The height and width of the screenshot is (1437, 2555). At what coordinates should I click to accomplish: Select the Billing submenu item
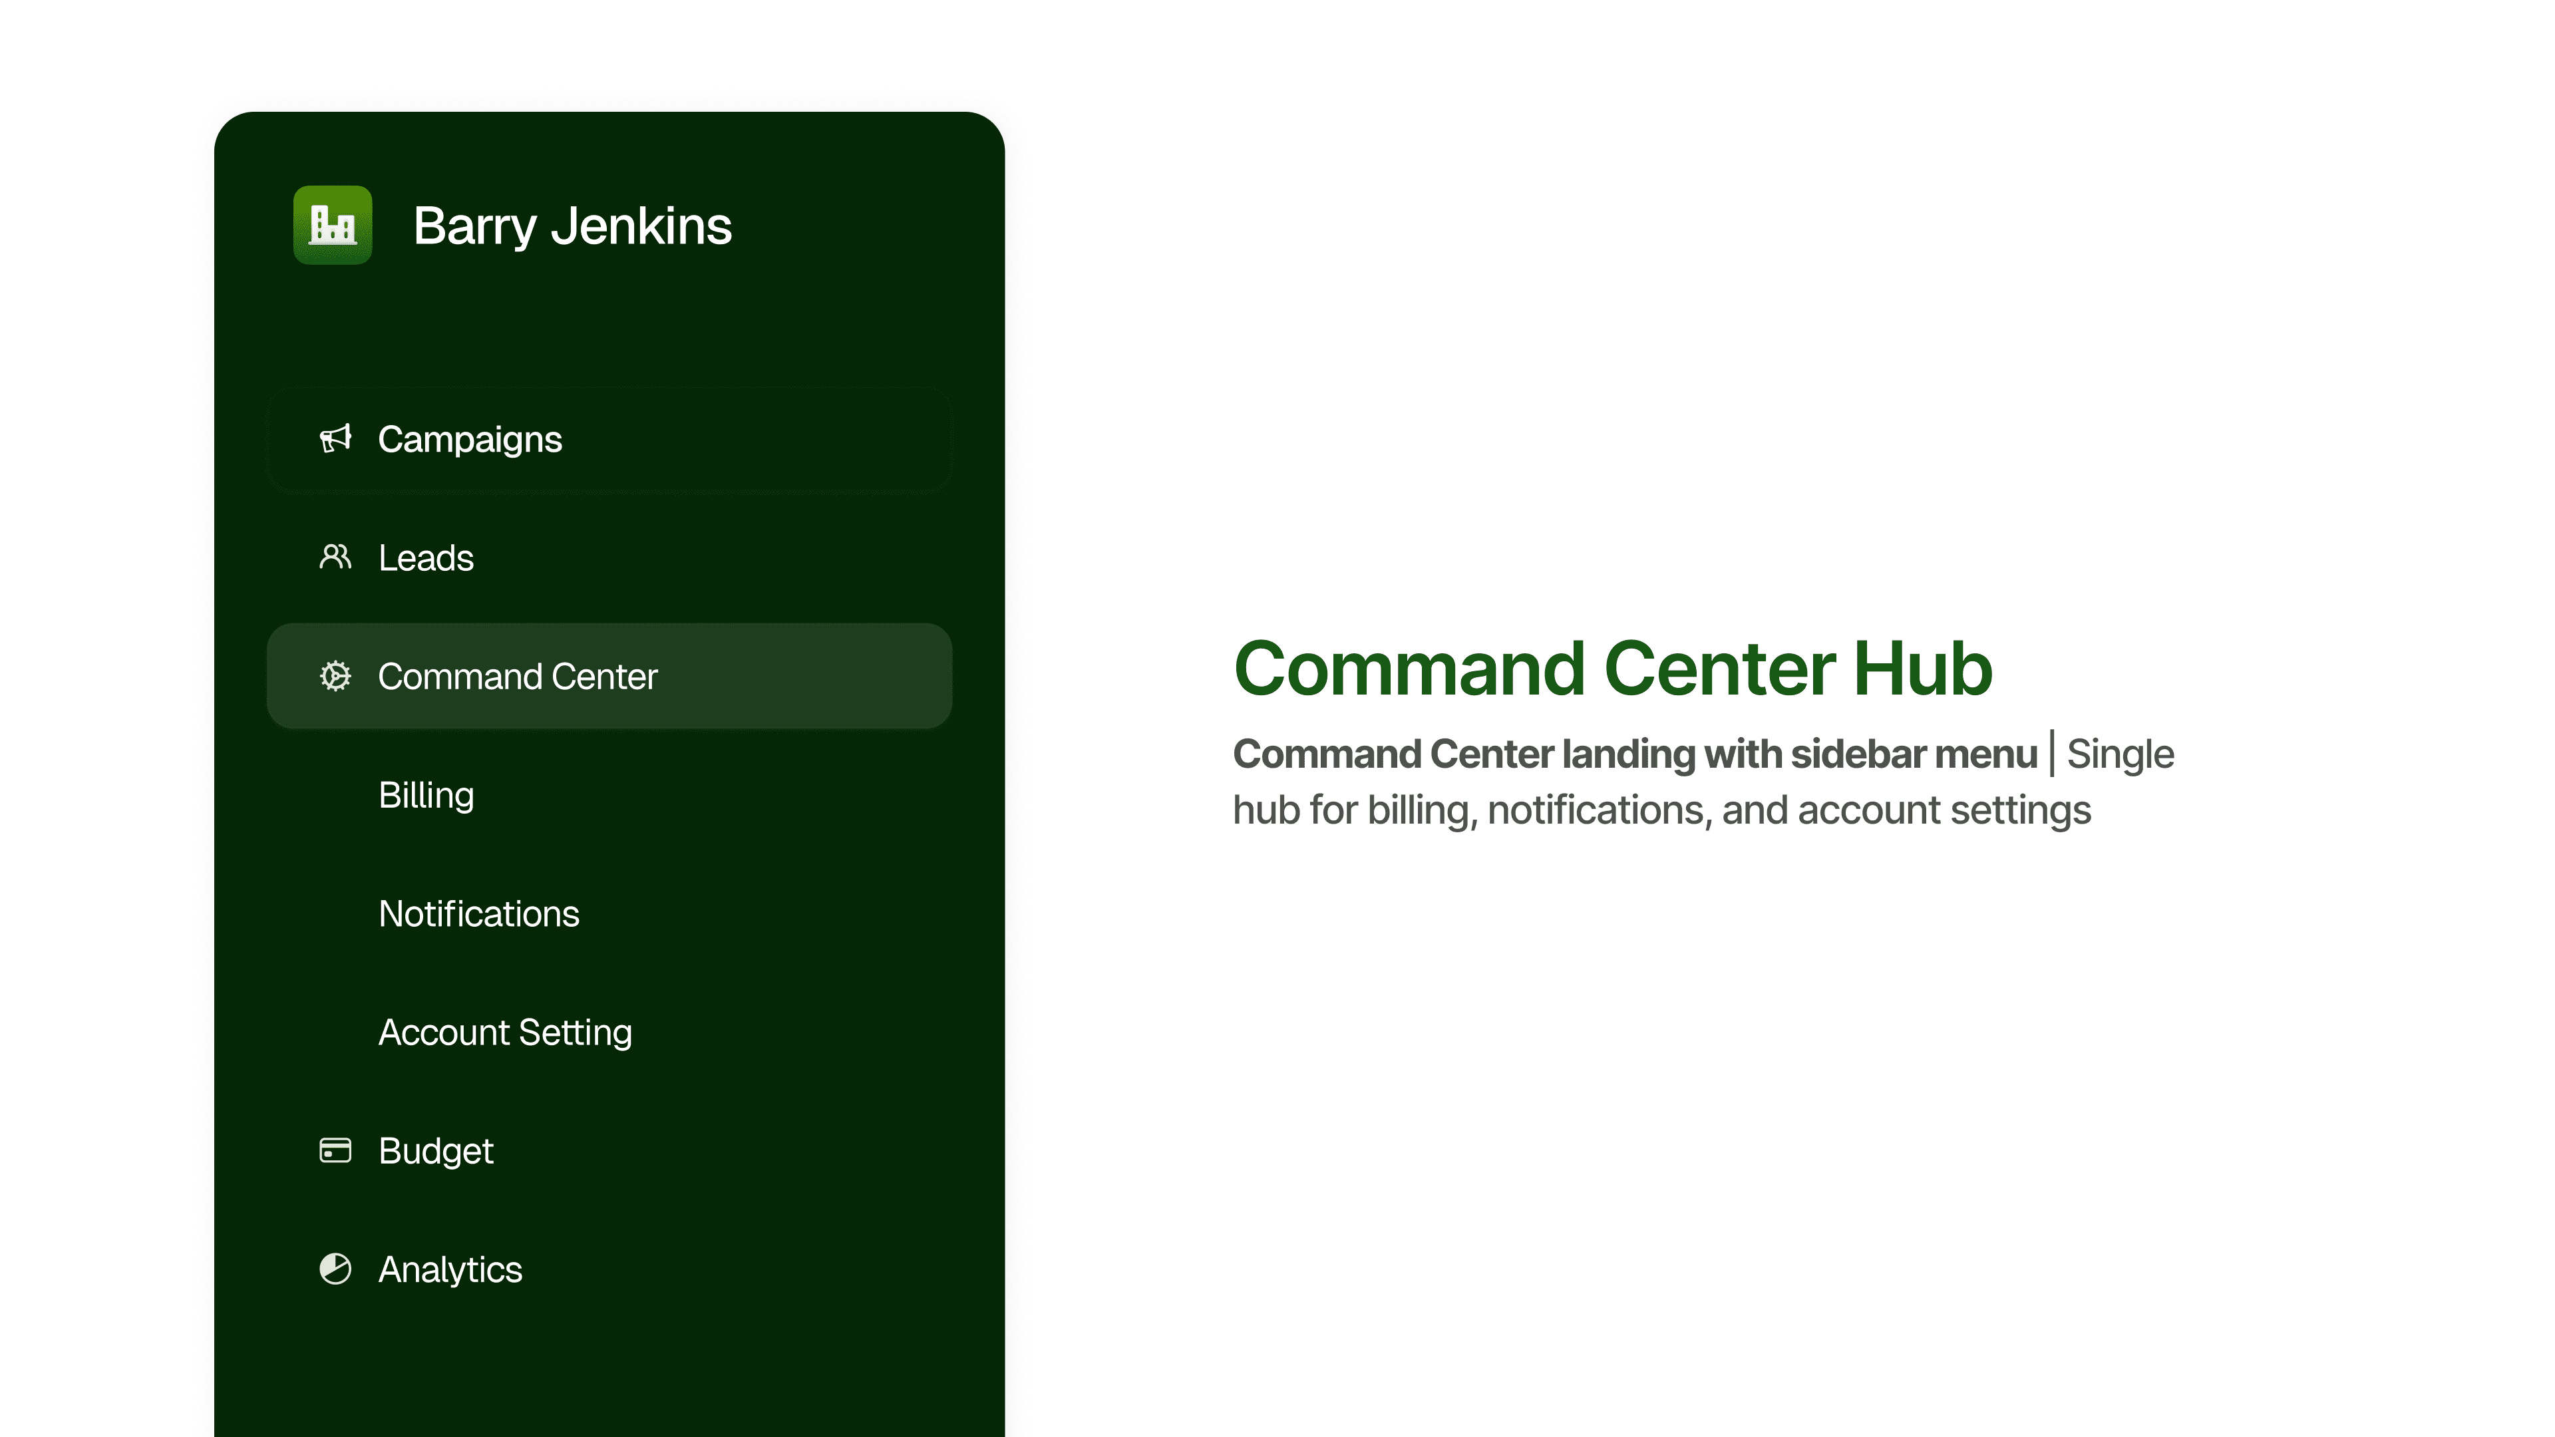tap(426, 796)
